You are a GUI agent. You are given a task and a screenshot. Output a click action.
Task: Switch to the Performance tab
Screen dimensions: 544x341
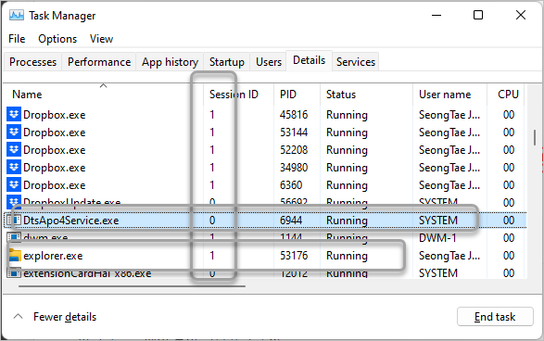pos(99,62)
